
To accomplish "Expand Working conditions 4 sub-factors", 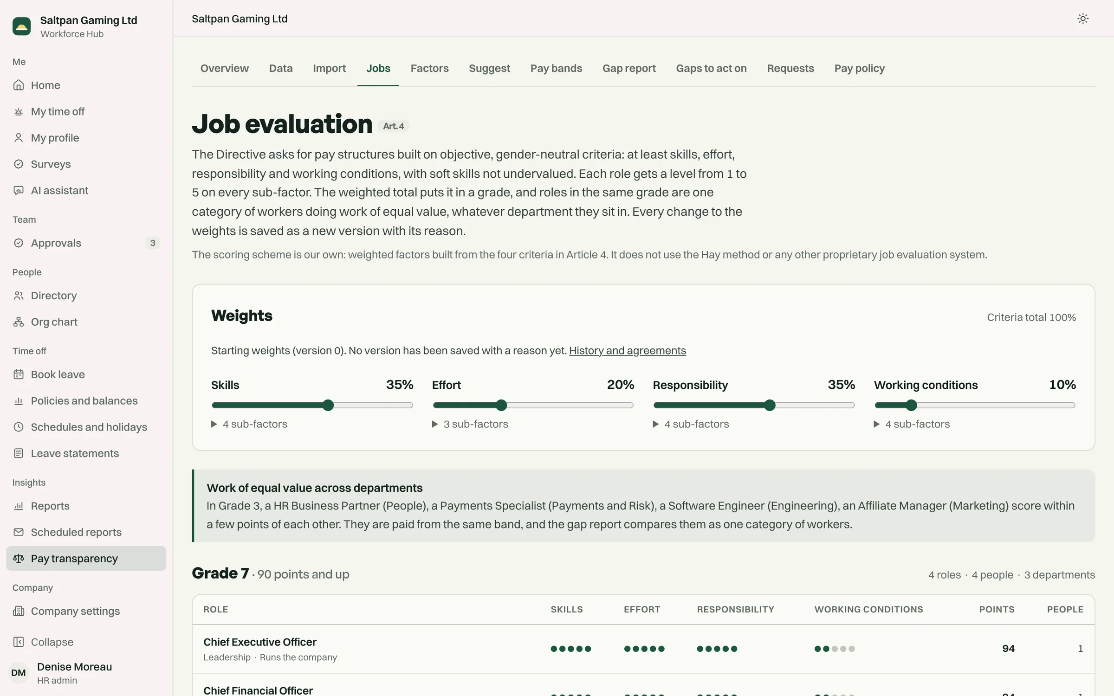I will (912, 424).
